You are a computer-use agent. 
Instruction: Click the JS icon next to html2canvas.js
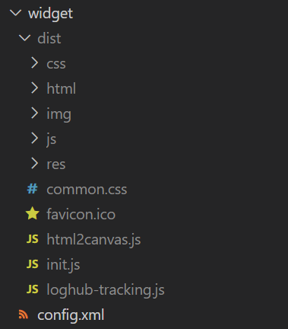click(33, 239)
